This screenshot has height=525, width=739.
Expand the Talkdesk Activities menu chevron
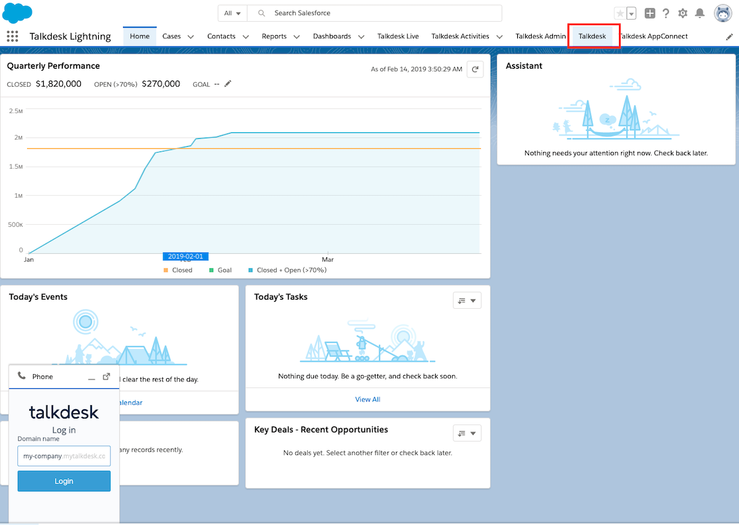click(x=499, y=36)
